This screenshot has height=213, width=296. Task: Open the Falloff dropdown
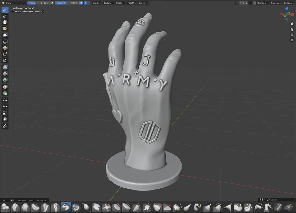click(132, 3)
